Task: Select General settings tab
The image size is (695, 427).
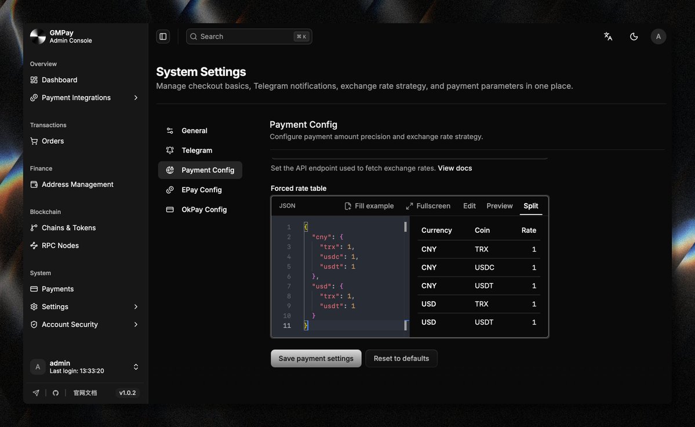Action: [x=200, y=131]
